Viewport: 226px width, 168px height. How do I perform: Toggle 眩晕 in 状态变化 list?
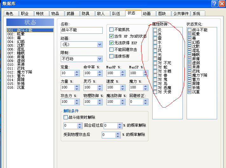[x=189, y=34]
